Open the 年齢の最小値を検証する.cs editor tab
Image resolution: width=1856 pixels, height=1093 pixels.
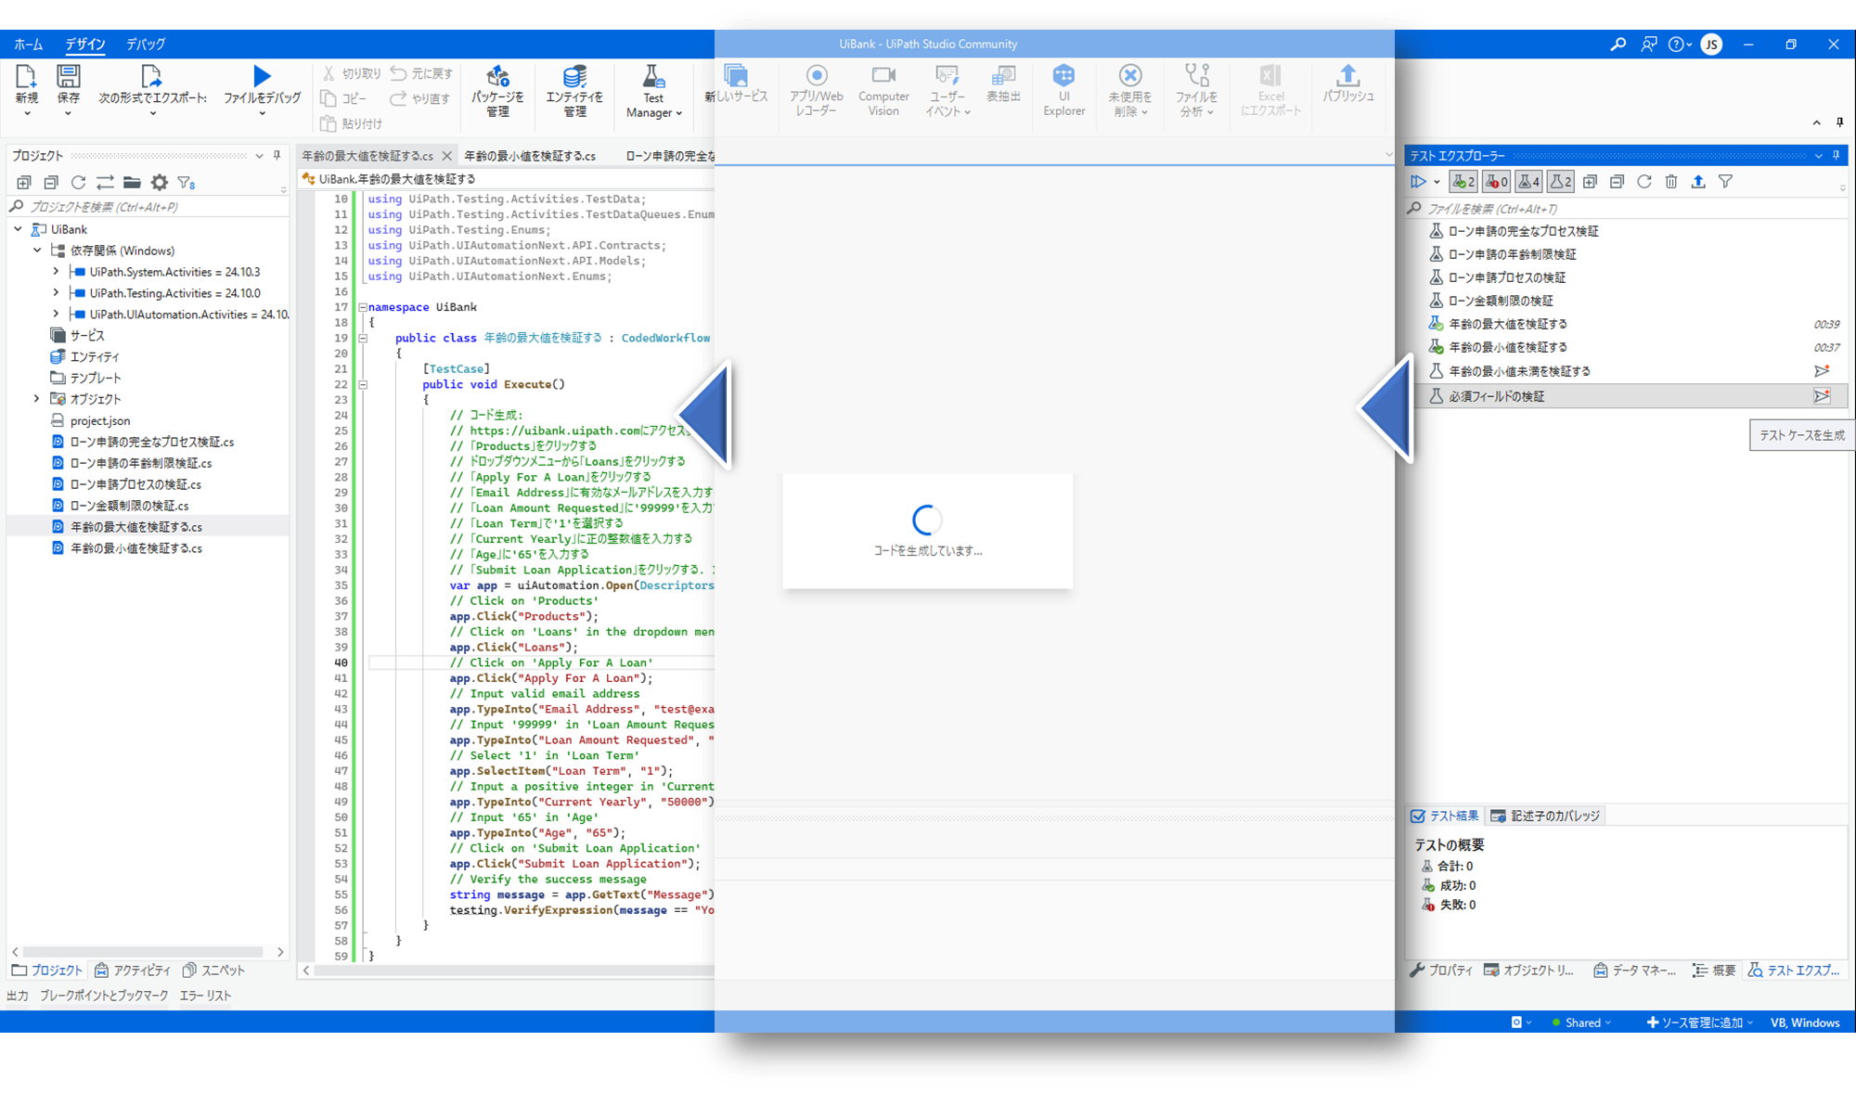coord(530,156)
